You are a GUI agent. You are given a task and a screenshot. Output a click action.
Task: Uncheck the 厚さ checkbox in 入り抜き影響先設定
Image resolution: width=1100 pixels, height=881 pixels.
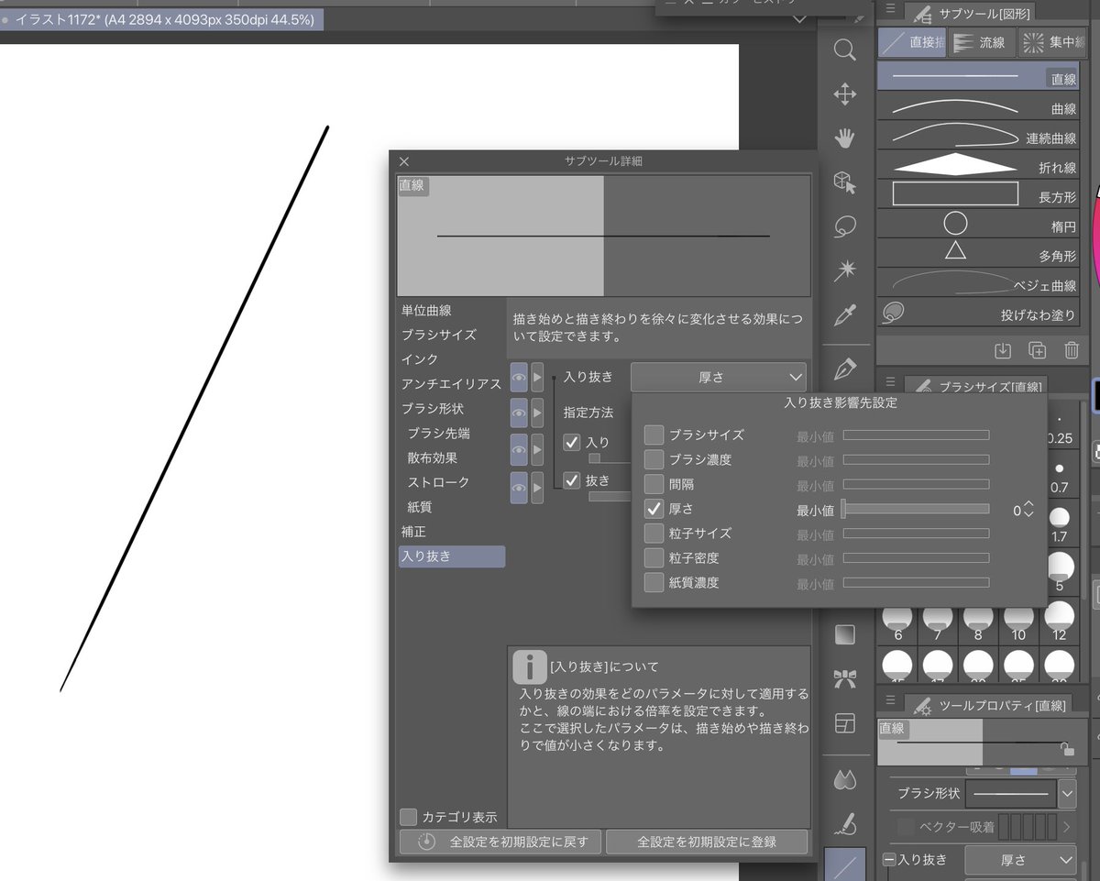(x=654, y=509)
